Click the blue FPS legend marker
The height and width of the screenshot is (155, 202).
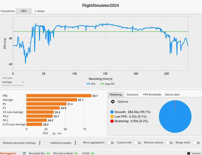pyautogui.click(x=88, y=84)
